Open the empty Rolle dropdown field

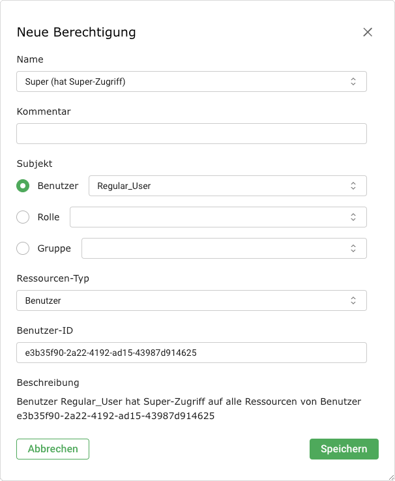(x=209, y=217)
